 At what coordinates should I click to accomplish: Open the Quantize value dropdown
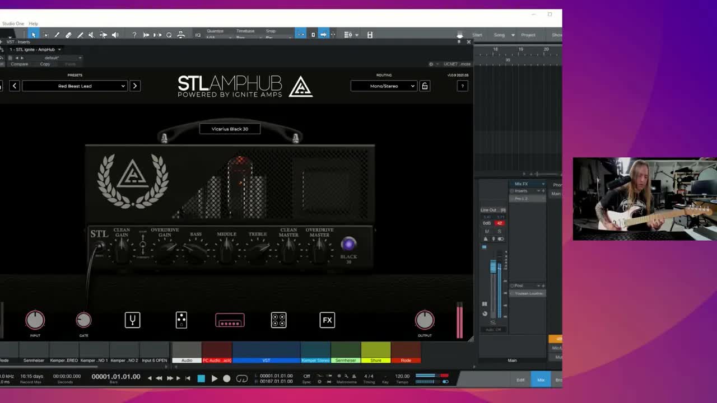tap(218, 38)
